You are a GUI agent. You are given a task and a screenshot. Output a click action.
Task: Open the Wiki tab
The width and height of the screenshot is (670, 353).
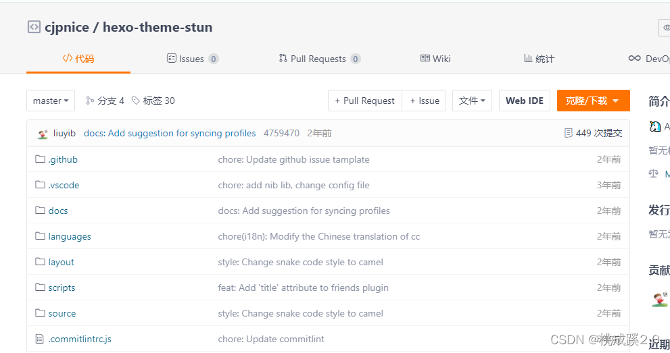tap(435, 59)
